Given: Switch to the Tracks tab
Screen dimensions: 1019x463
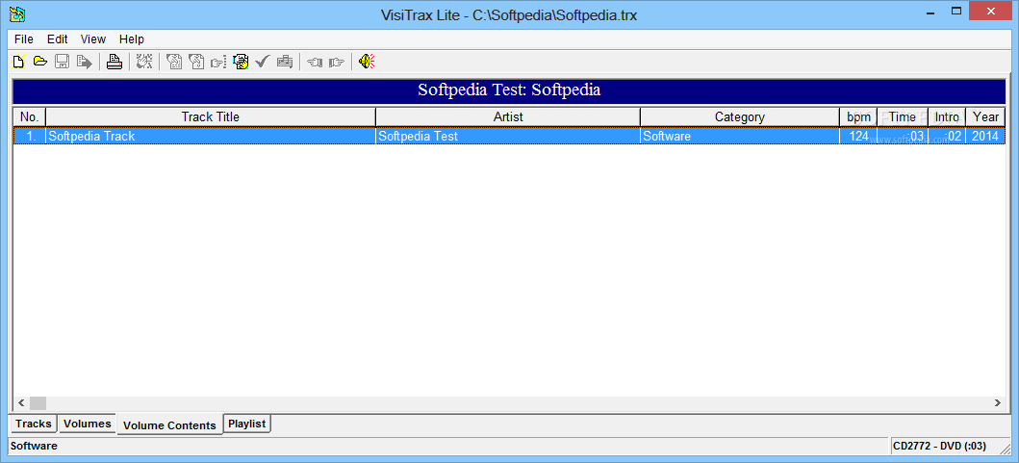Looking at the screenshot, I should point(33,424).
